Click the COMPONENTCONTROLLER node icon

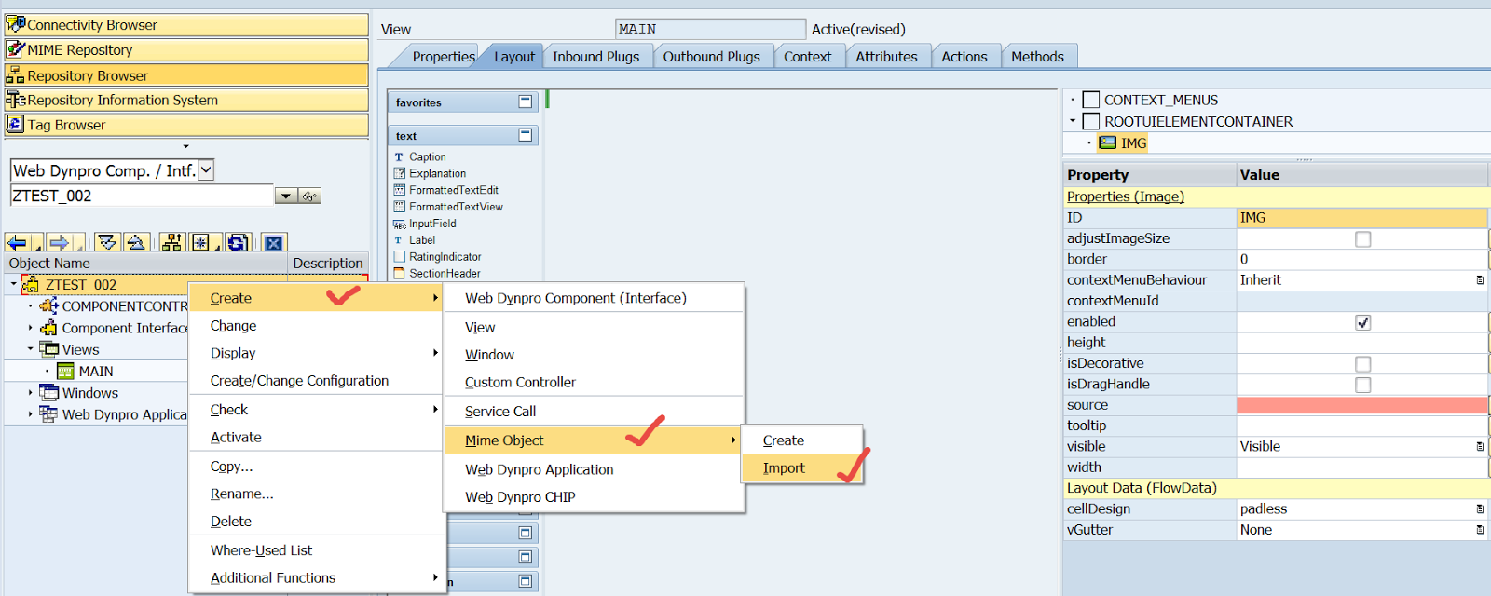point(49,305)
